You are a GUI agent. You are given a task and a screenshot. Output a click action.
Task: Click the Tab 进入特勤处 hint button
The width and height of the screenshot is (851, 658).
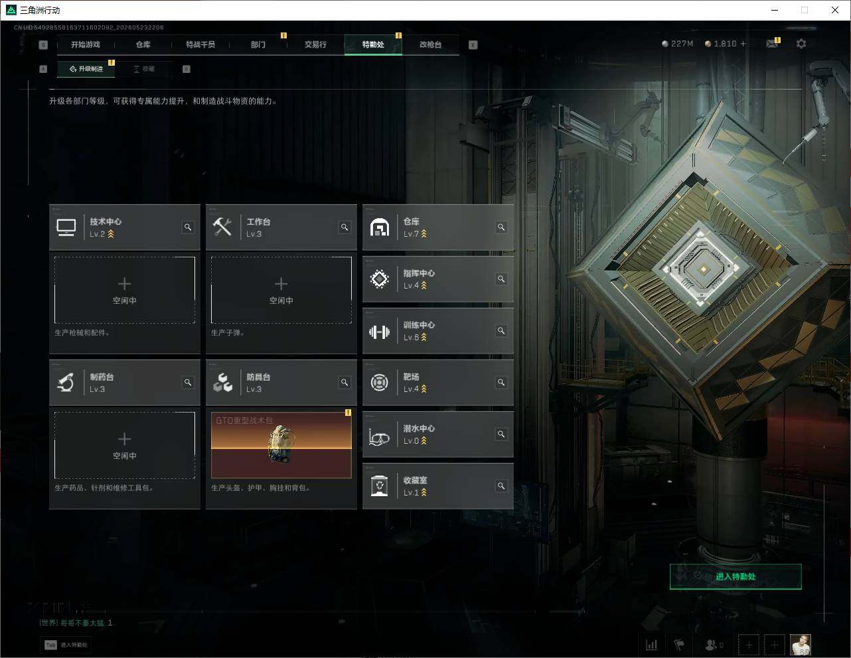click(x=66, y=645)
